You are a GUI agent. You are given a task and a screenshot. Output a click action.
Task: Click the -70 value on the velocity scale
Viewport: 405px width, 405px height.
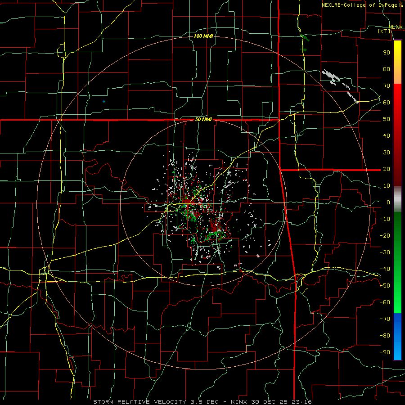385,319
